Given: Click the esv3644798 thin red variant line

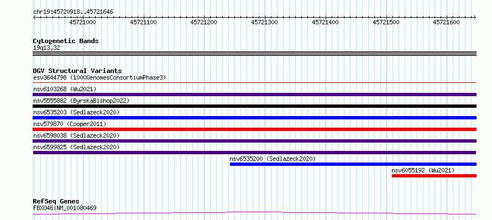Looking at the screenshot, I should pos(255,83).
